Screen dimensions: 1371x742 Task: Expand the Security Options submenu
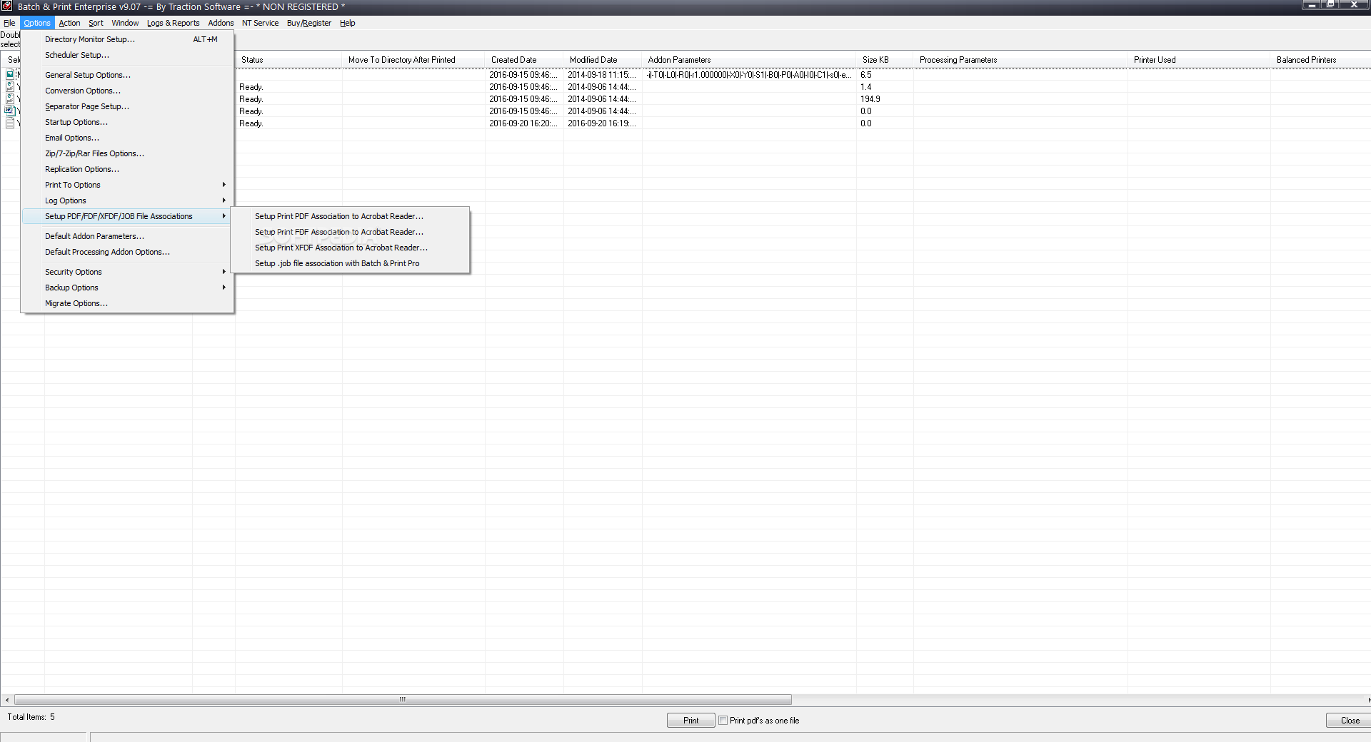[127, 272]
